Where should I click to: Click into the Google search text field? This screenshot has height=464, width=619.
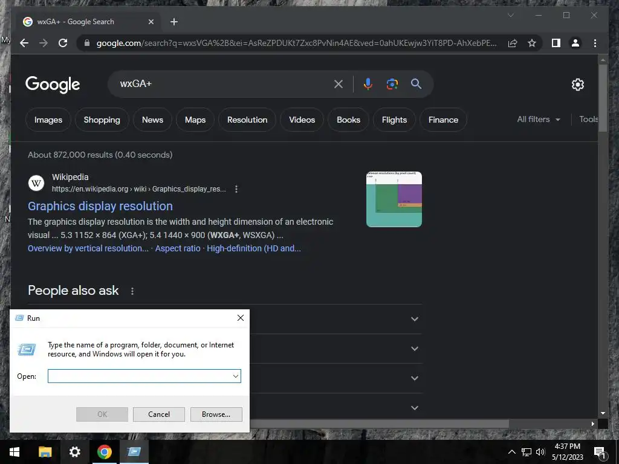[x=225, y=83]
